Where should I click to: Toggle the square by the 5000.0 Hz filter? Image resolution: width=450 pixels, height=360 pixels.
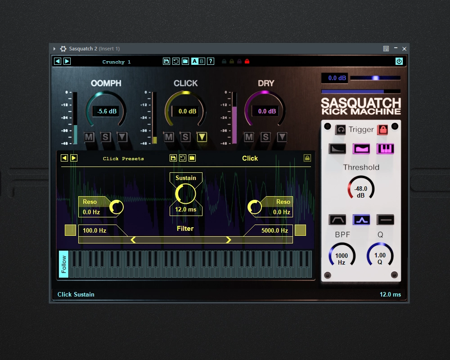point(300,230)
